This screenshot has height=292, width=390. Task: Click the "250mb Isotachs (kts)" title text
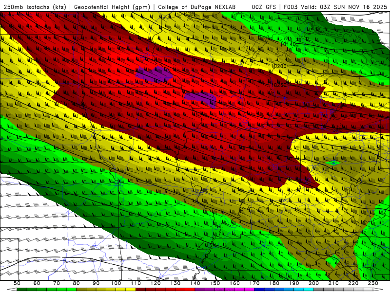pyautogui.click(x=35, y=7)
